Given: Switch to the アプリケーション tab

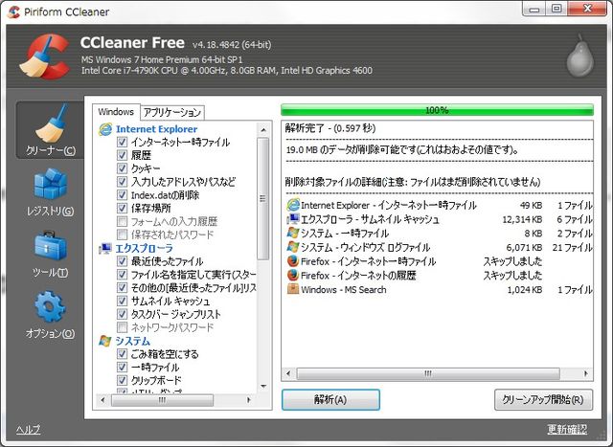Looking at the screenshot, I should click(172, 113).
